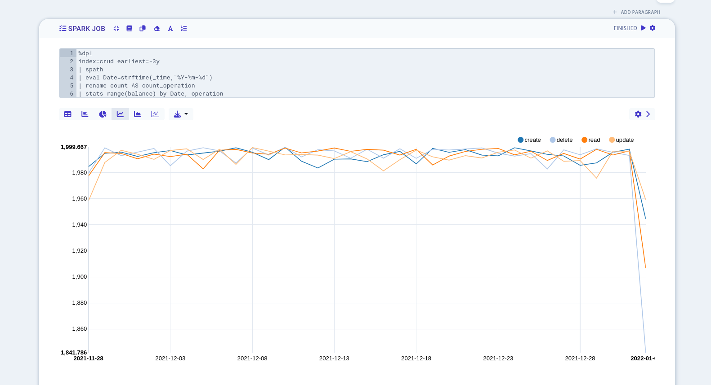Switch to scatter chart view

point(155,114)
